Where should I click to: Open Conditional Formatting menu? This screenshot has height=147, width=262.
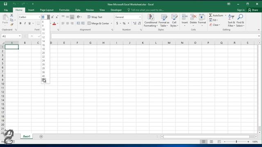151,21
